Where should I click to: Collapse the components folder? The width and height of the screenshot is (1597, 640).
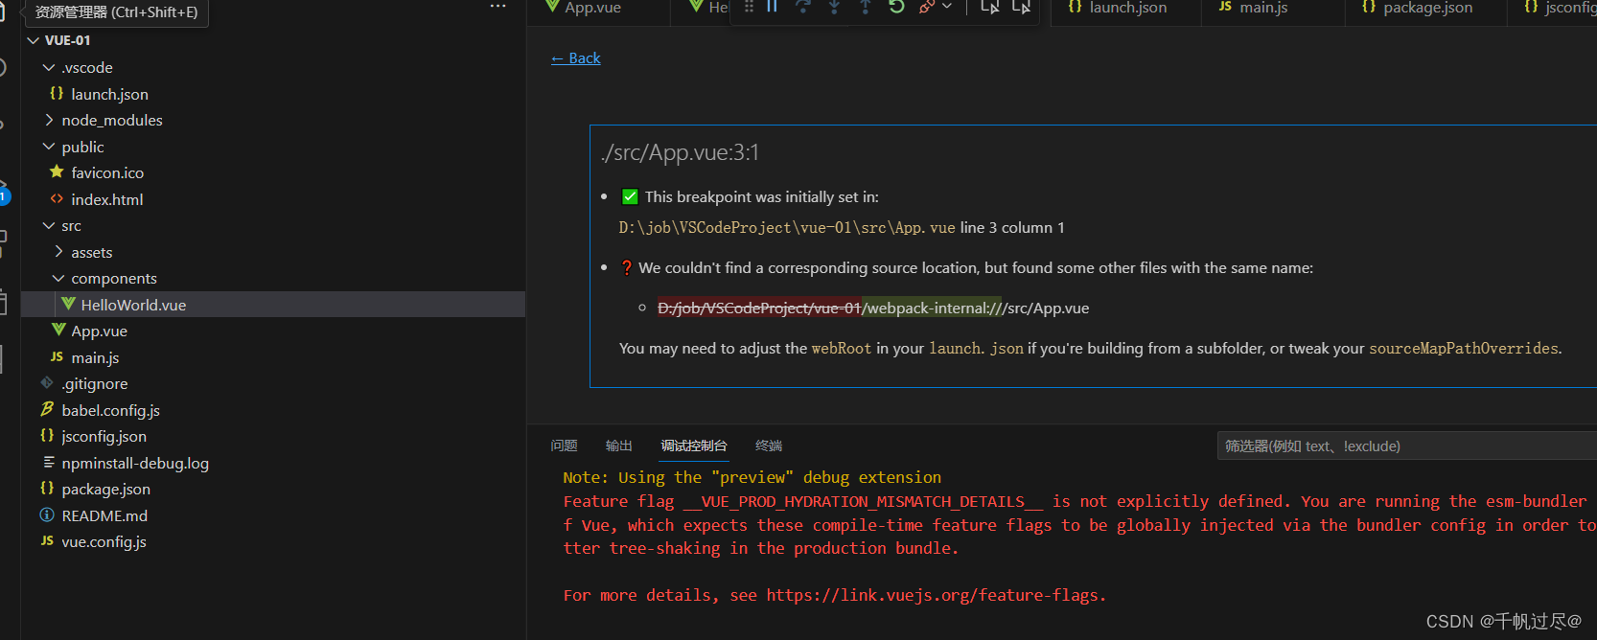[x=113, y=279]
